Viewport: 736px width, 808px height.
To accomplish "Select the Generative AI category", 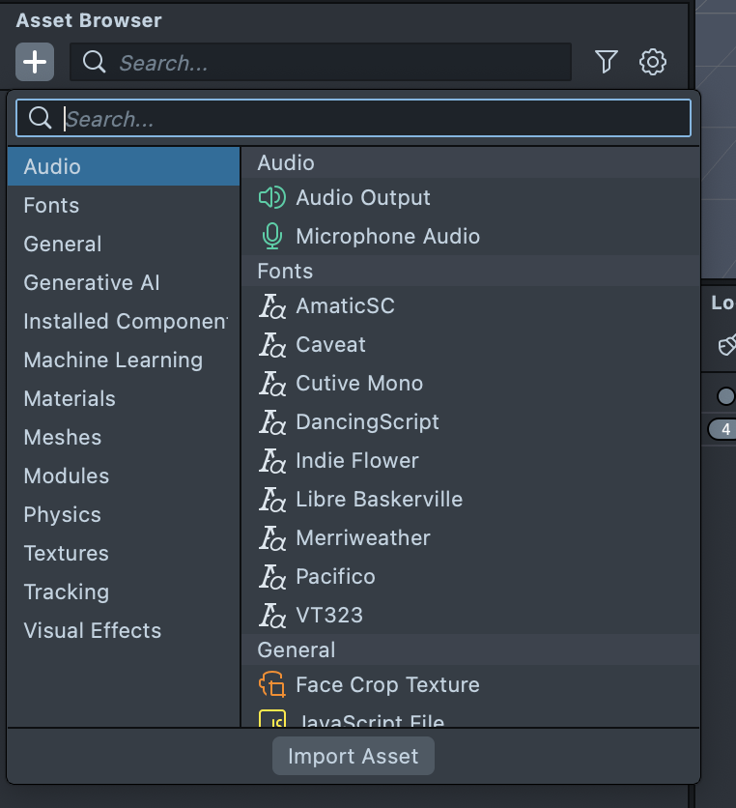I will pos(92,283).
